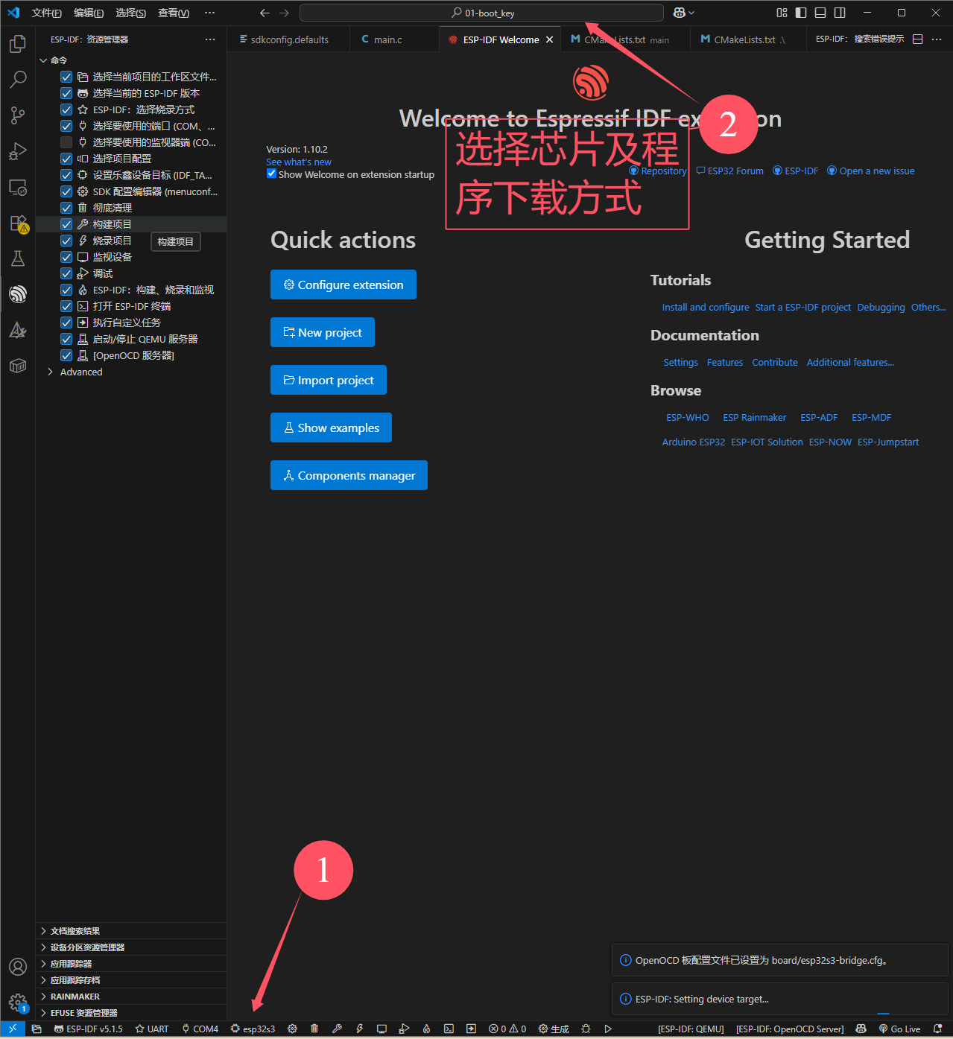
Task: Open the 编辑(E) menu
Action: 89,13
